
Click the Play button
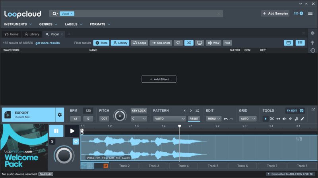click(72, 131)
